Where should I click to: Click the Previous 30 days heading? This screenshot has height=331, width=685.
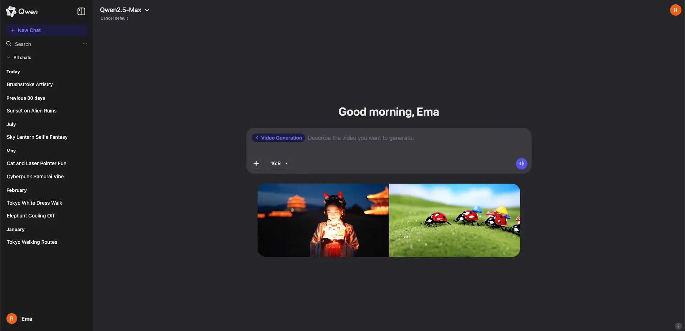coord(26,98)
